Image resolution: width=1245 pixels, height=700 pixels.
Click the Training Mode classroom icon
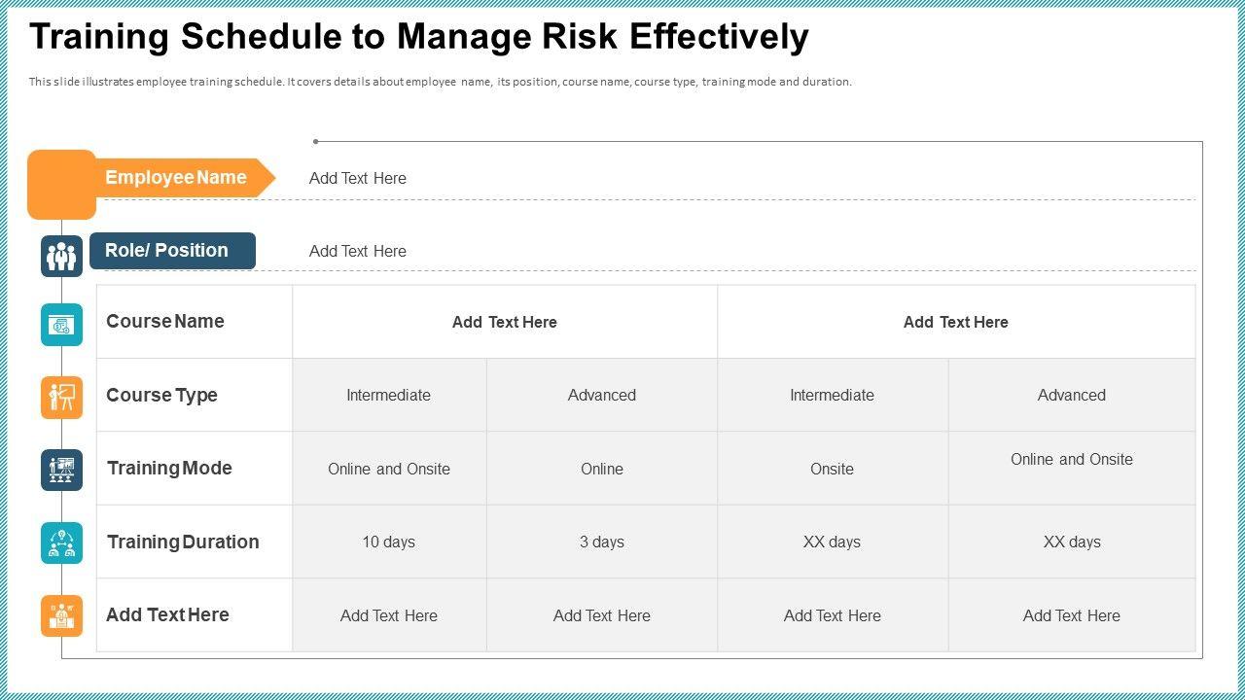click(x=61, y=470)
